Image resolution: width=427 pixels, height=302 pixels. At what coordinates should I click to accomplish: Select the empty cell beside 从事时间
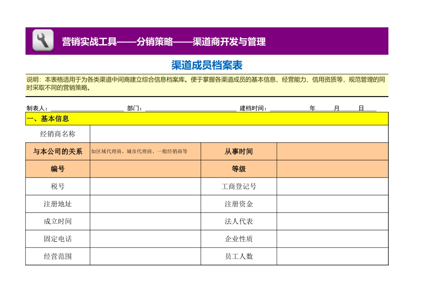(x=332, y=151)
